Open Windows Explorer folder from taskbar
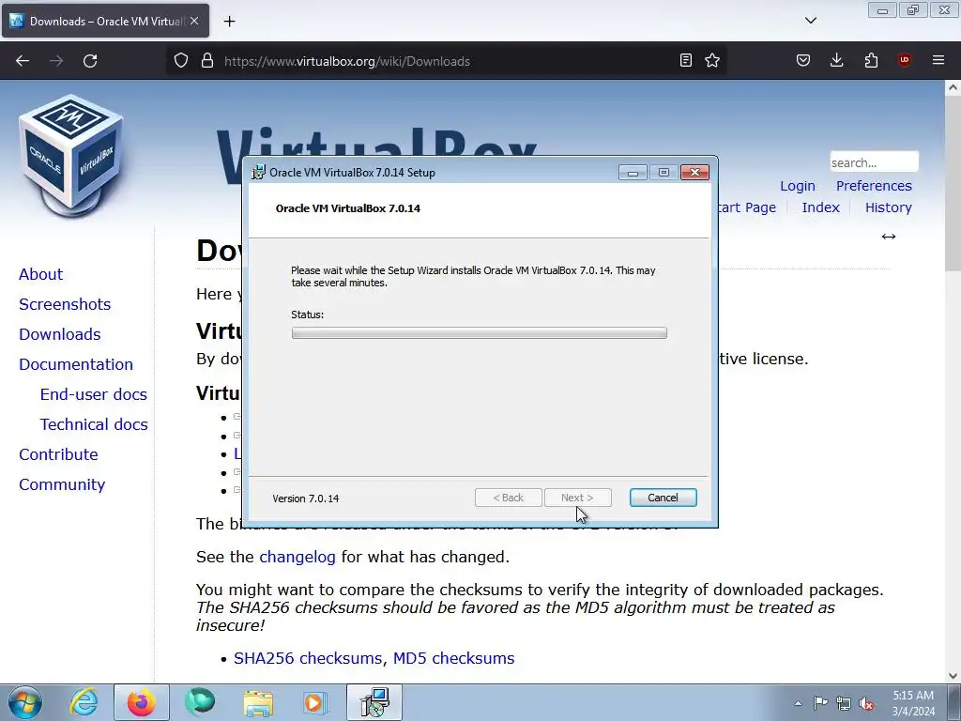This screenshot has width=961, height=721. tap(258, 702)
